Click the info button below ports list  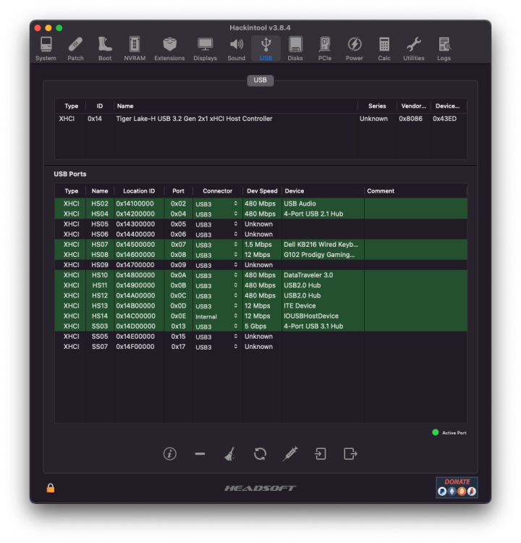click(x=169, y=454)
